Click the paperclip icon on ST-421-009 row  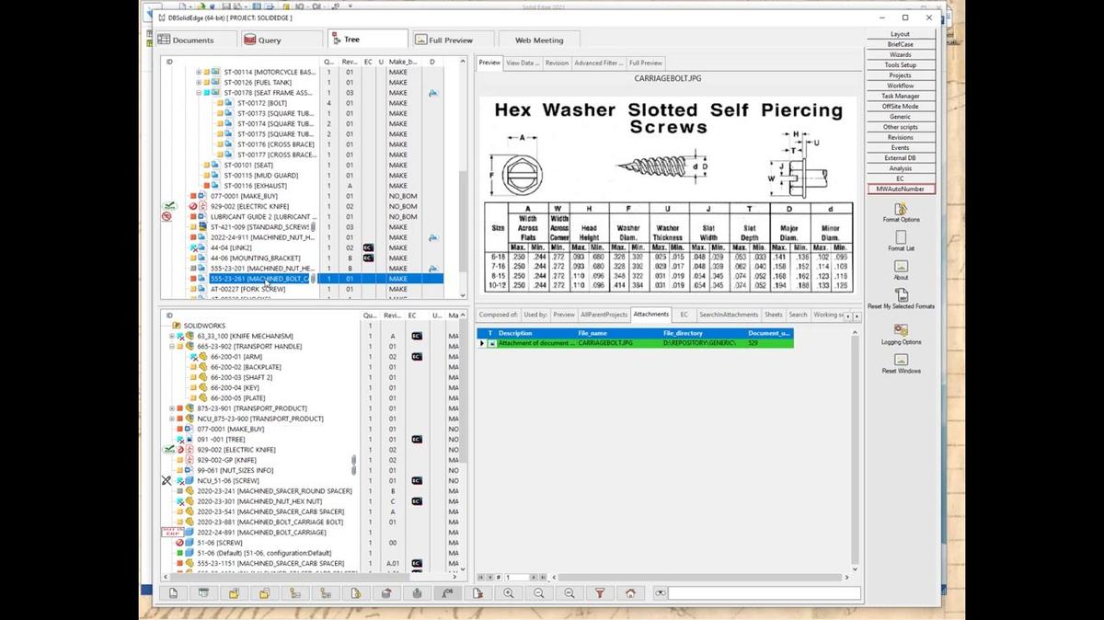point(313,226)
